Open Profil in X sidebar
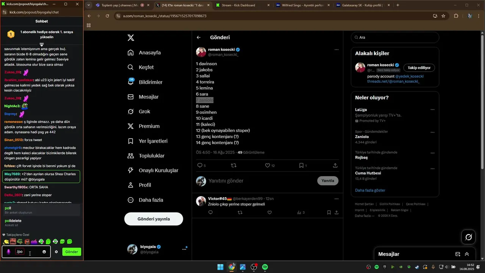The image size is (485, 273). (140, 185)
